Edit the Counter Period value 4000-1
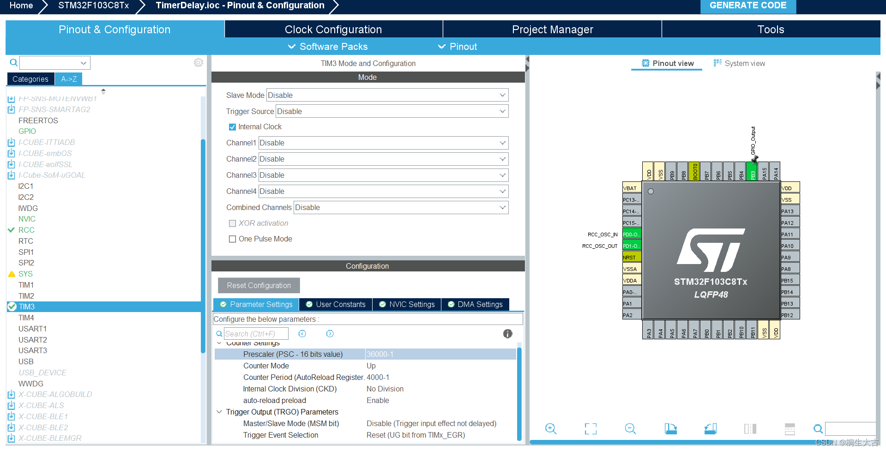 click(x=440, y=377)
